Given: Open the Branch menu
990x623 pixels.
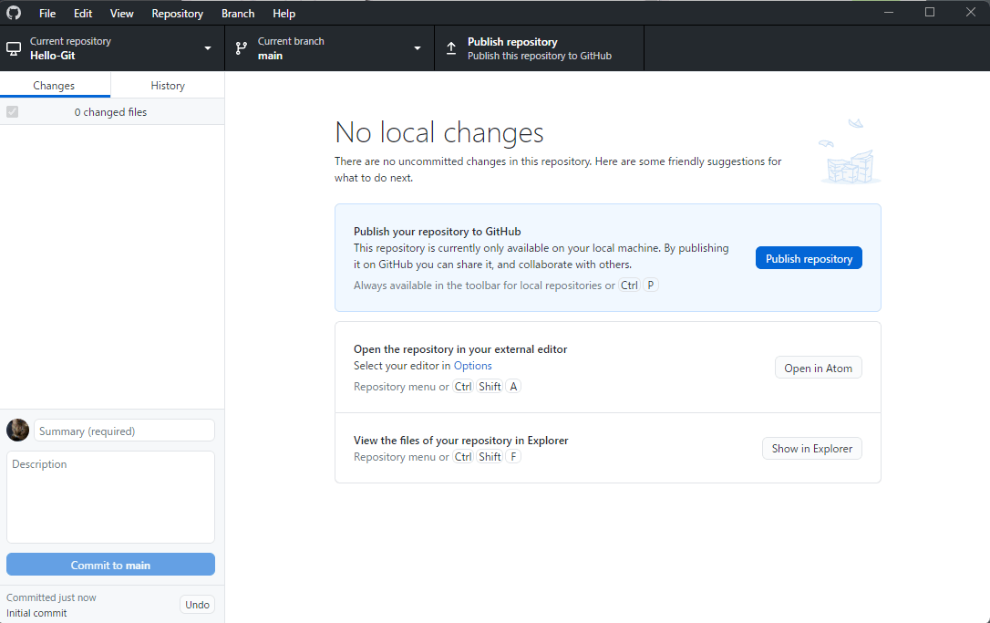Looking at the screenshot, I should coord(238,14).
